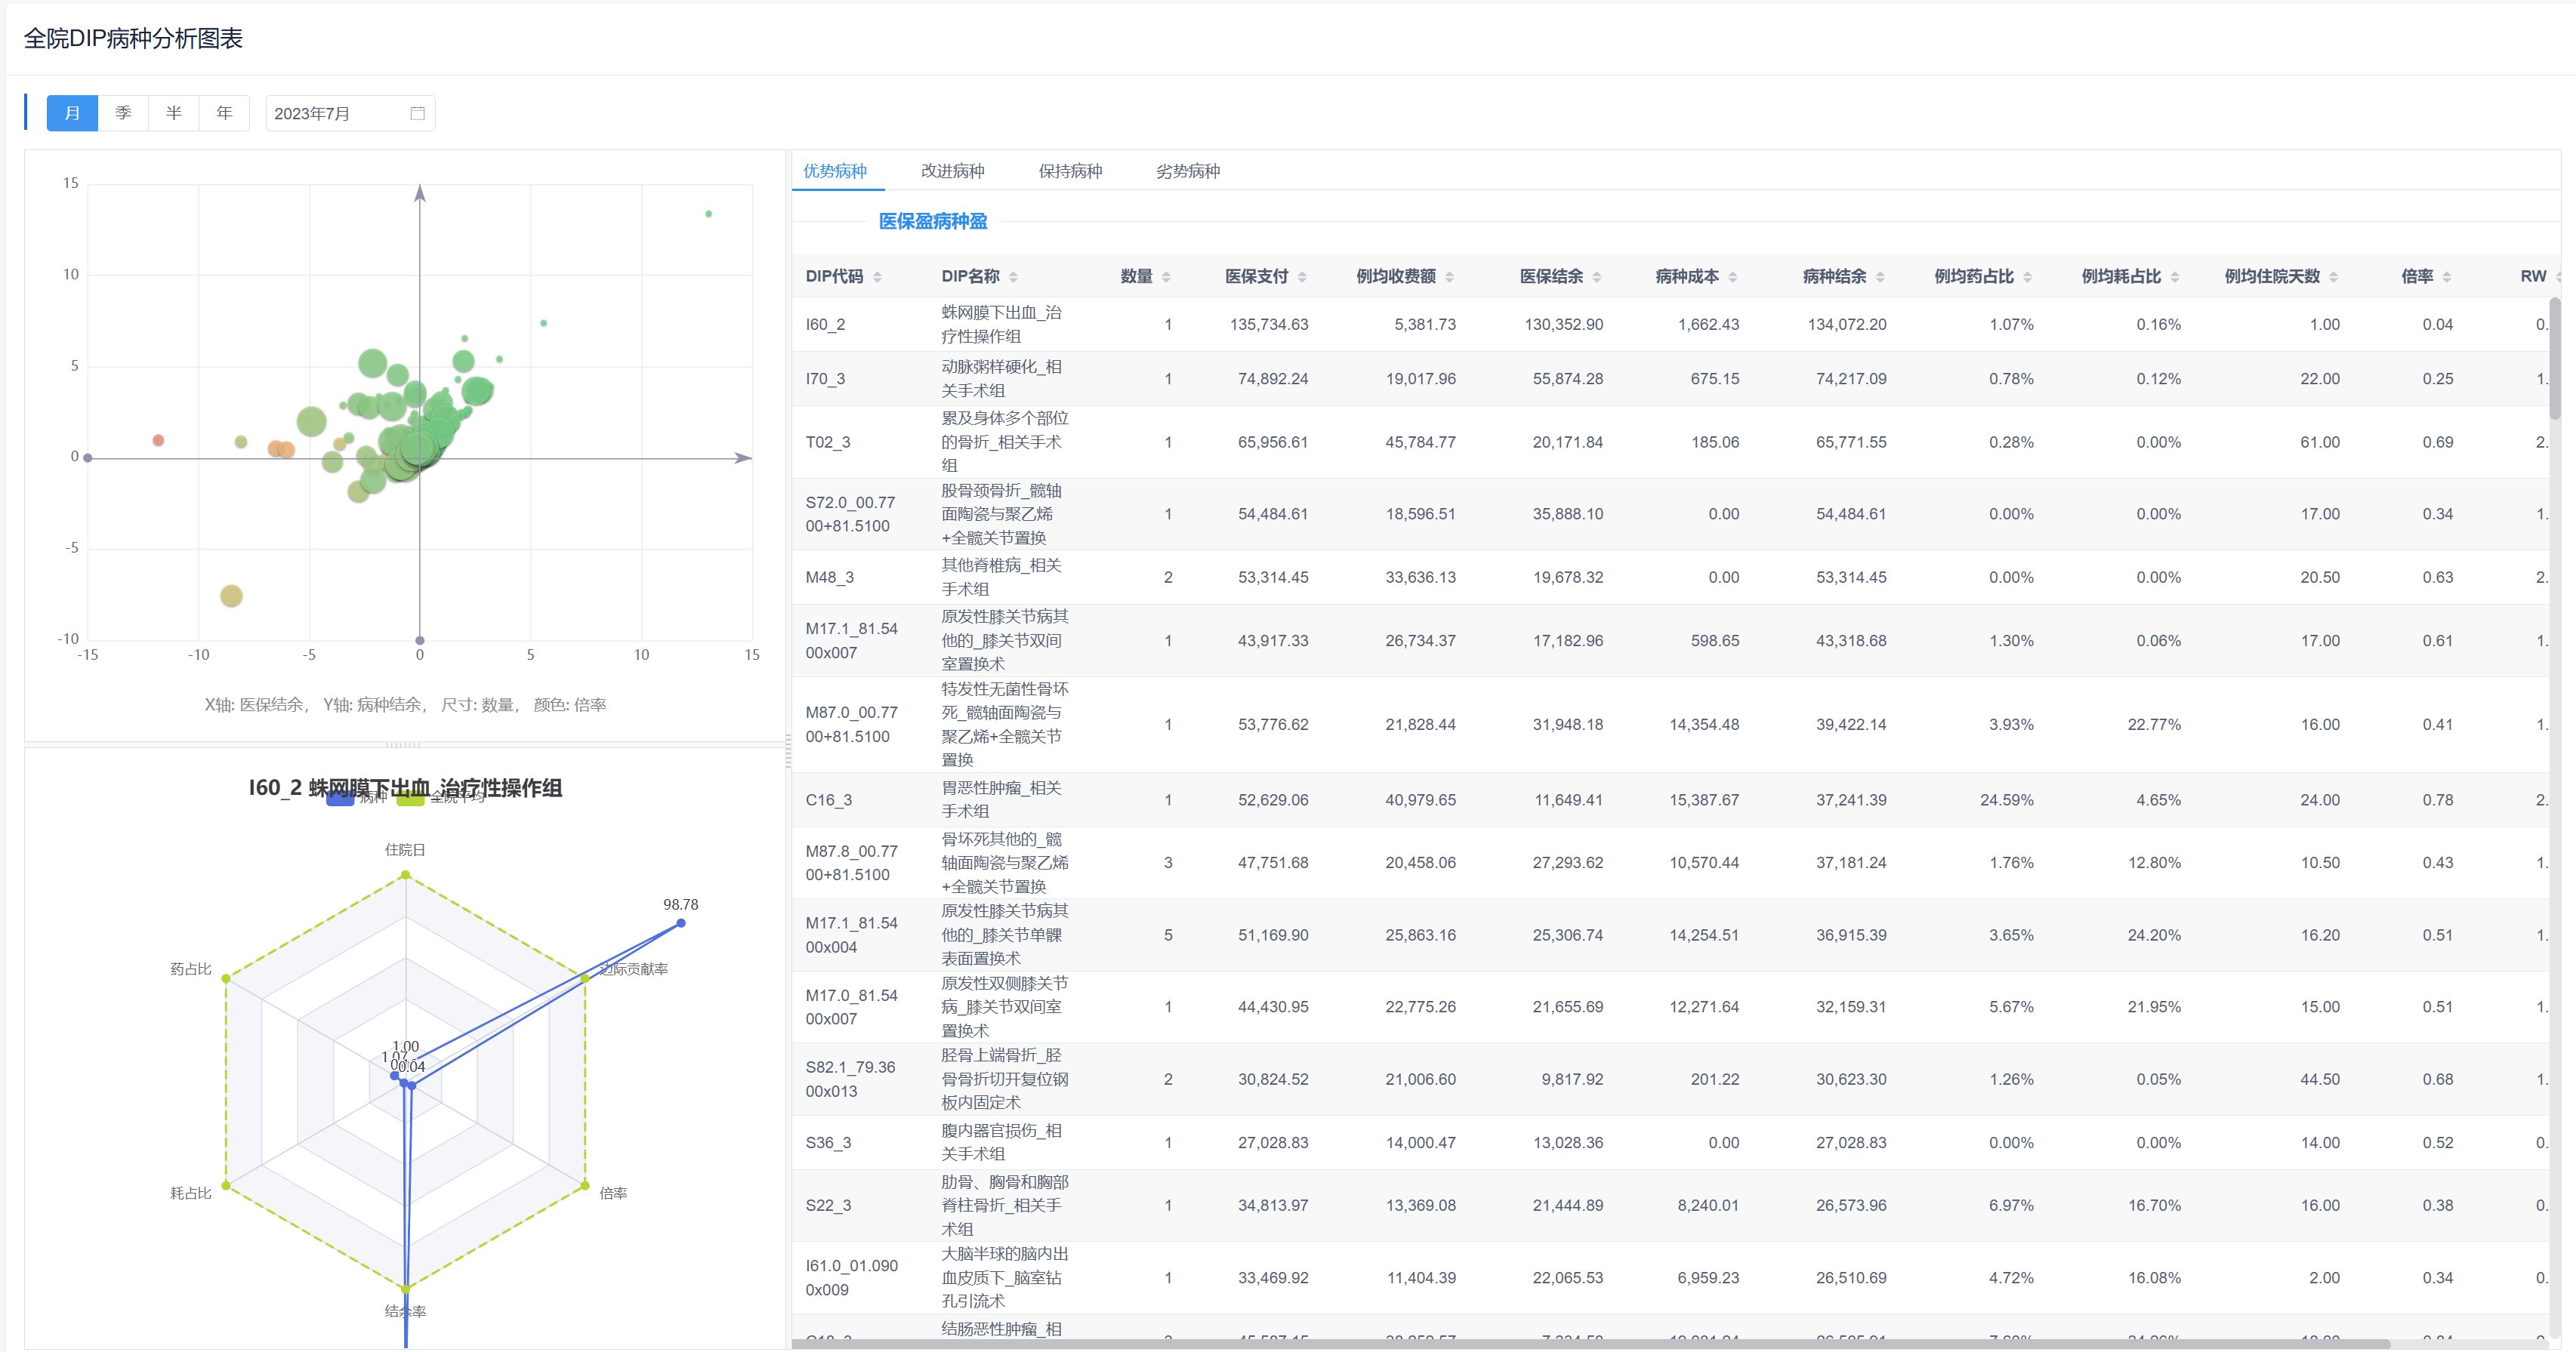Click sort arrows beside 数量 header
This screenshot has width=2576, height=1352.
point(1166,277)
